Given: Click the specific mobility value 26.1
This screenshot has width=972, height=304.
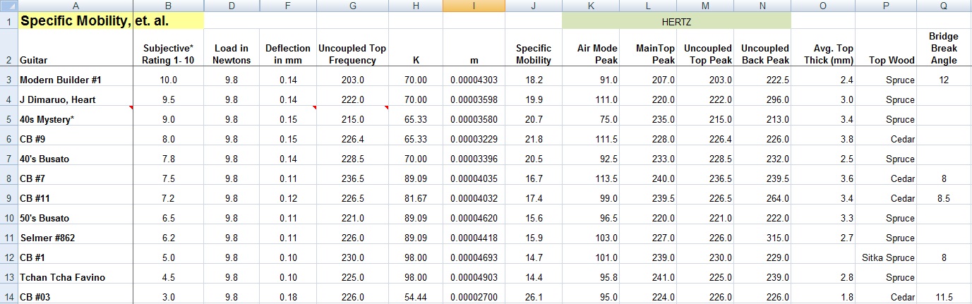Looking at the screenshot, I should point(534,297).
